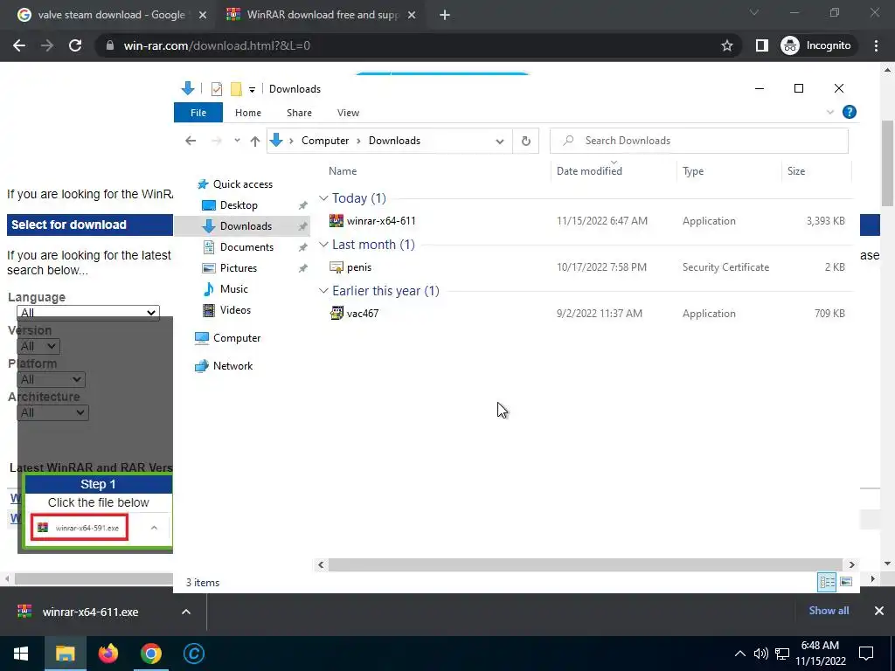Open the Architecture dropdown on webpage
This screenshot has width=895, height=671.
pyautogui.click(x=52, y=412)
